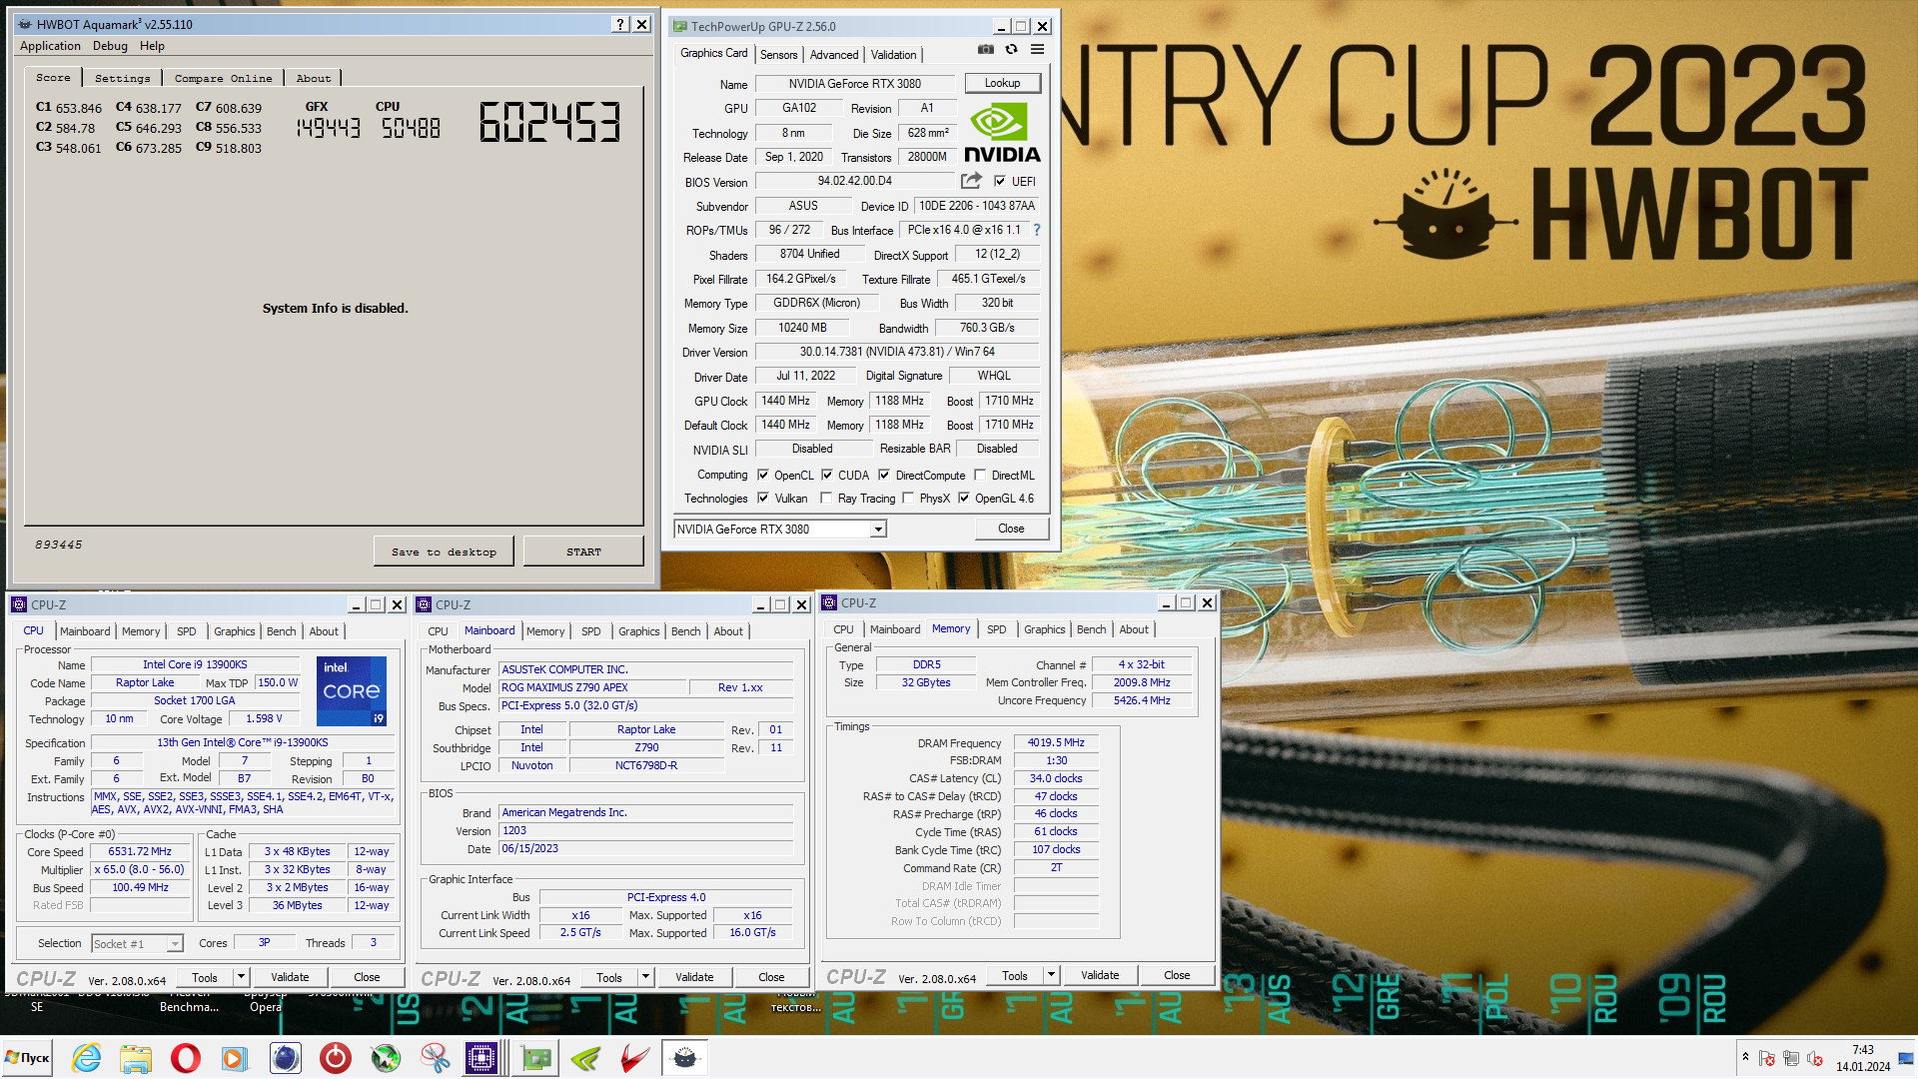Switch to HWBOT Aquamark taskbar icon
Screen dimensions: 1918x1079
point(684,1057)
